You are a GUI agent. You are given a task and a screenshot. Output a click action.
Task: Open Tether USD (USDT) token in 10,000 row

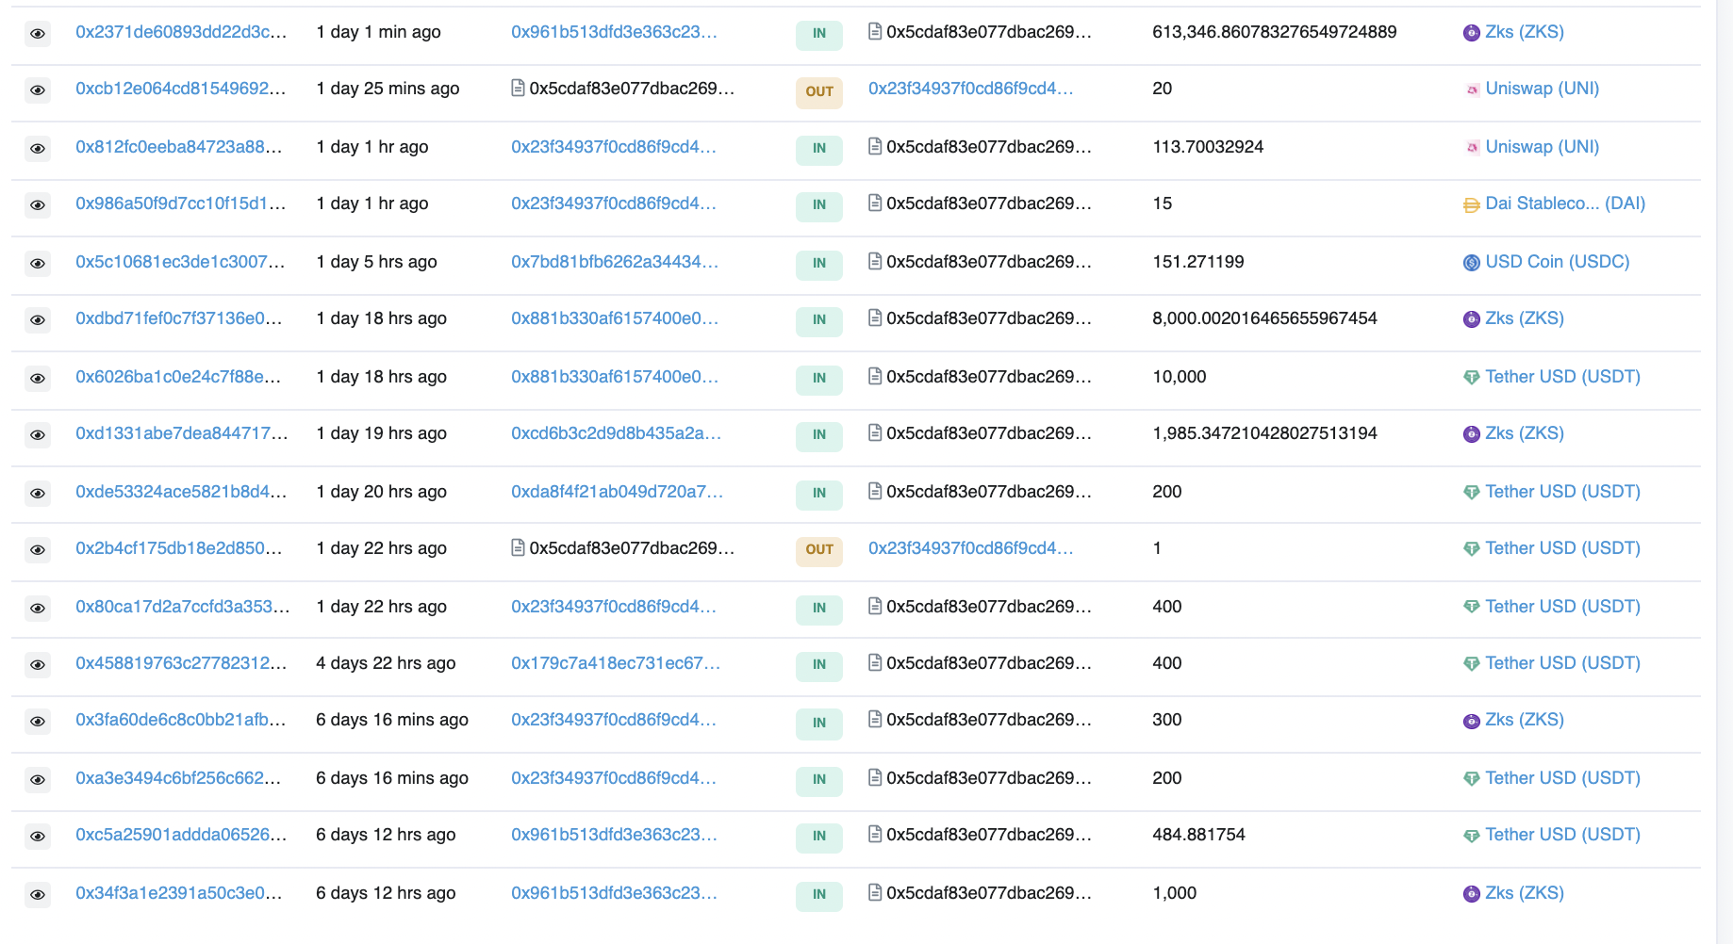coord(1563,377)
